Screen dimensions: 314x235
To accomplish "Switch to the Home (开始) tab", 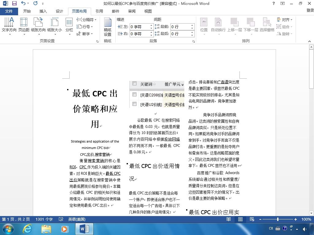I will pyautogui.click(x=27, y=11).
